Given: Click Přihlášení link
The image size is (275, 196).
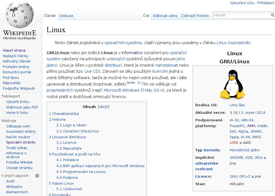Looking at the screenshot, I should click(x=266, y=3).
